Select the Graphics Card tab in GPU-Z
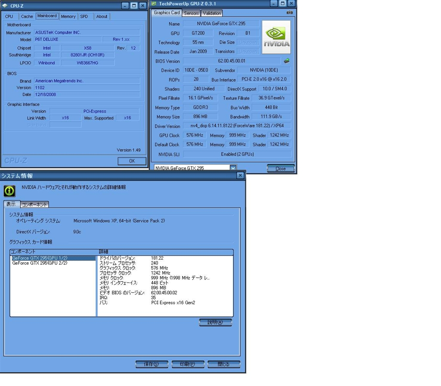441x386 pixels. [167, 12]
